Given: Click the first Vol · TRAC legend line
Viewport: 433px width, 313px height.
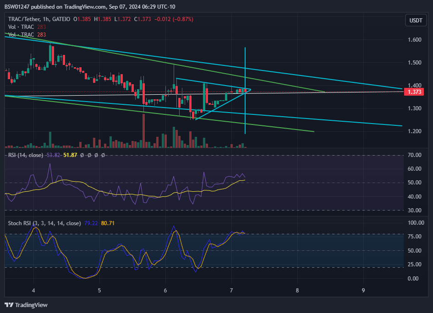Looking at the screenshot, I should pyautogui.click(x=27, y=27).
